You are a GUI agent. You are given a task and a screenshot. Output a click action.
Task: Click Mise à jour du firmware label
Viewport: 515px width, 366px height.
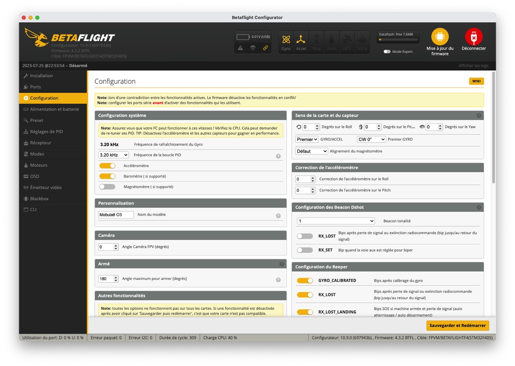440,51
